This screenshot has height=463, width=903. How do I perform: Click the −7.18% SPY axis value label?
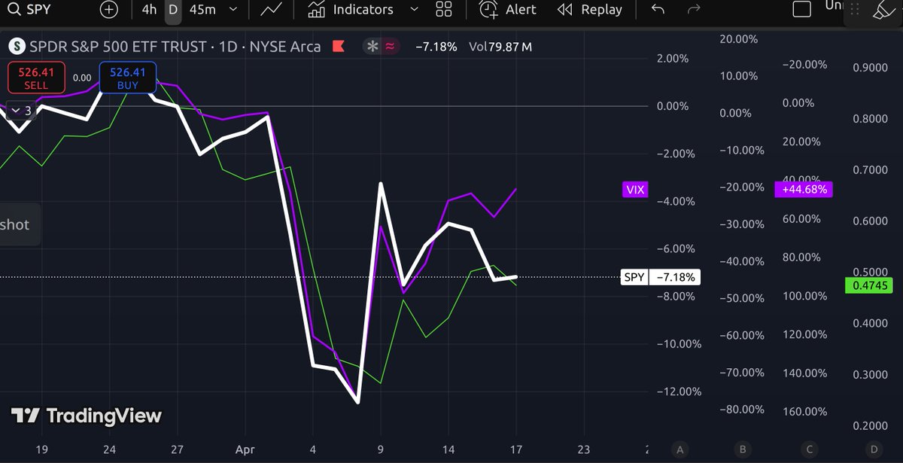pyautogui.click(x=674, y=277)
